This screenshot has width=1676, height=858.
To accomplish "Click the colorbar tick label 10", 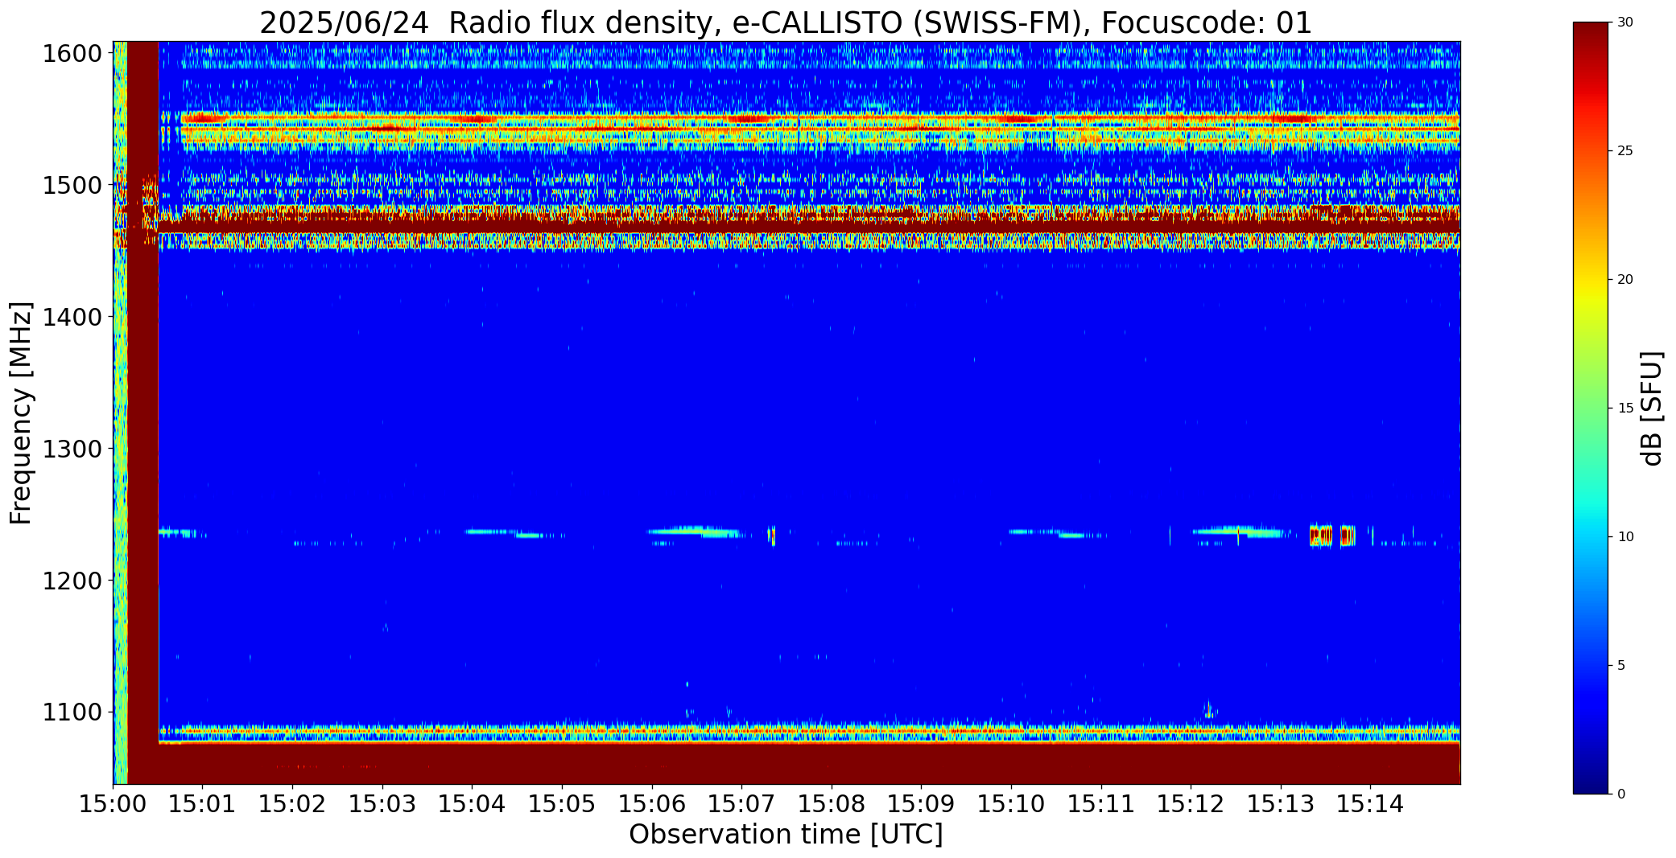I will (x=1625, y=537).
